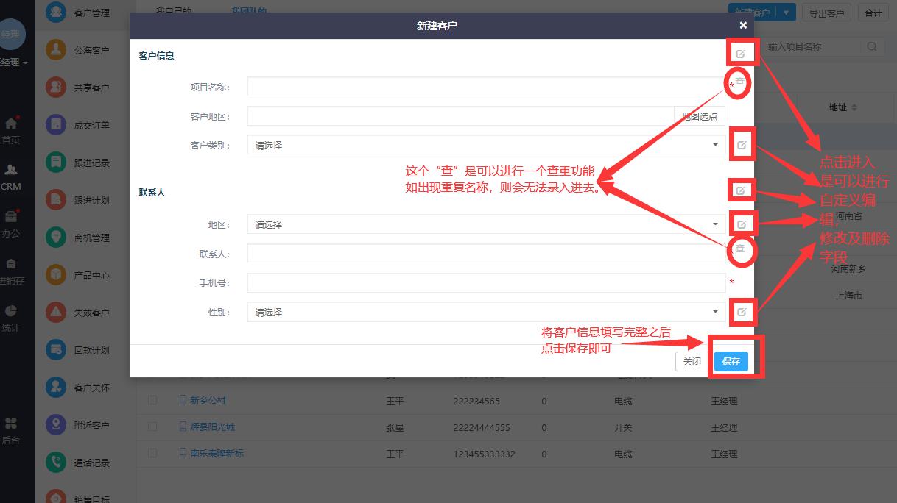Open 客户管理 in the sidebar
Viewport: 897px width, 503px height.
[x=78, y=13]
